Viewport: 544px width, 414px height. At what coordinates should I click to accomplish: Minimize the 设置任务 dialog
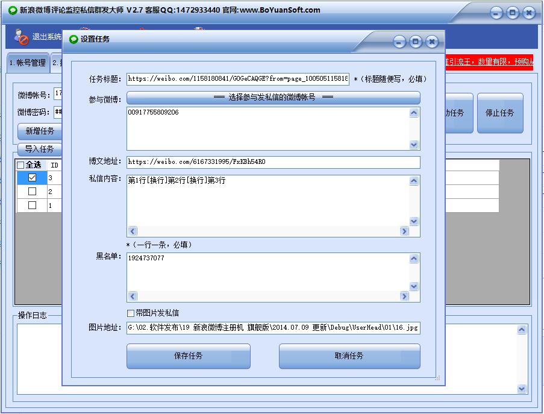click(x=399, y=42)
